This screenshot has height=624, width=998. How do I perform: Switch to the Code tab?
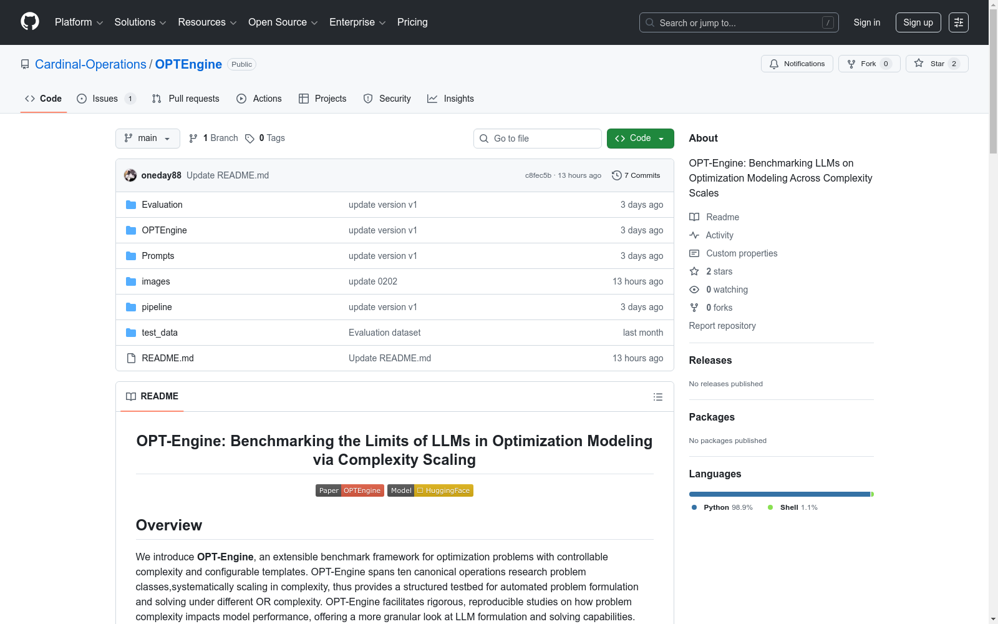[44, 99]
